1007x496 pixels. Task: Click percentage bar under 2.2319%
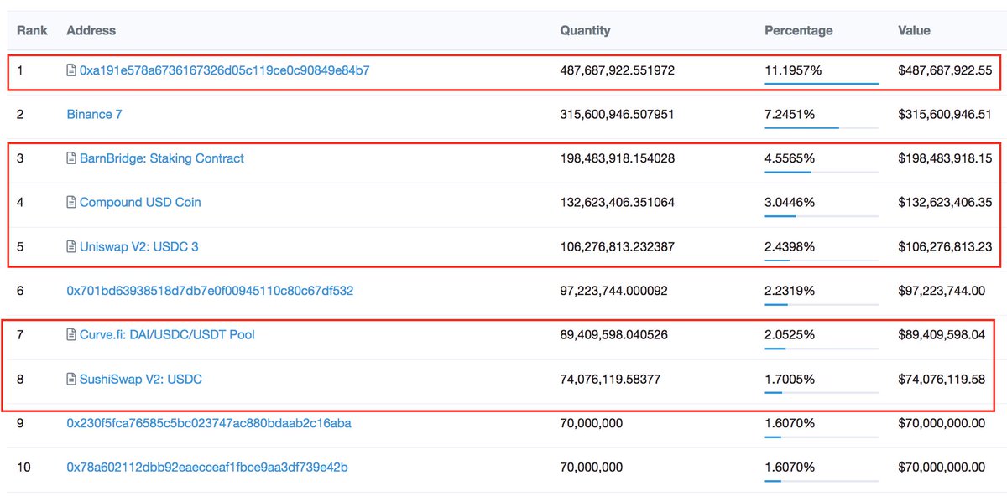point(822,304)
